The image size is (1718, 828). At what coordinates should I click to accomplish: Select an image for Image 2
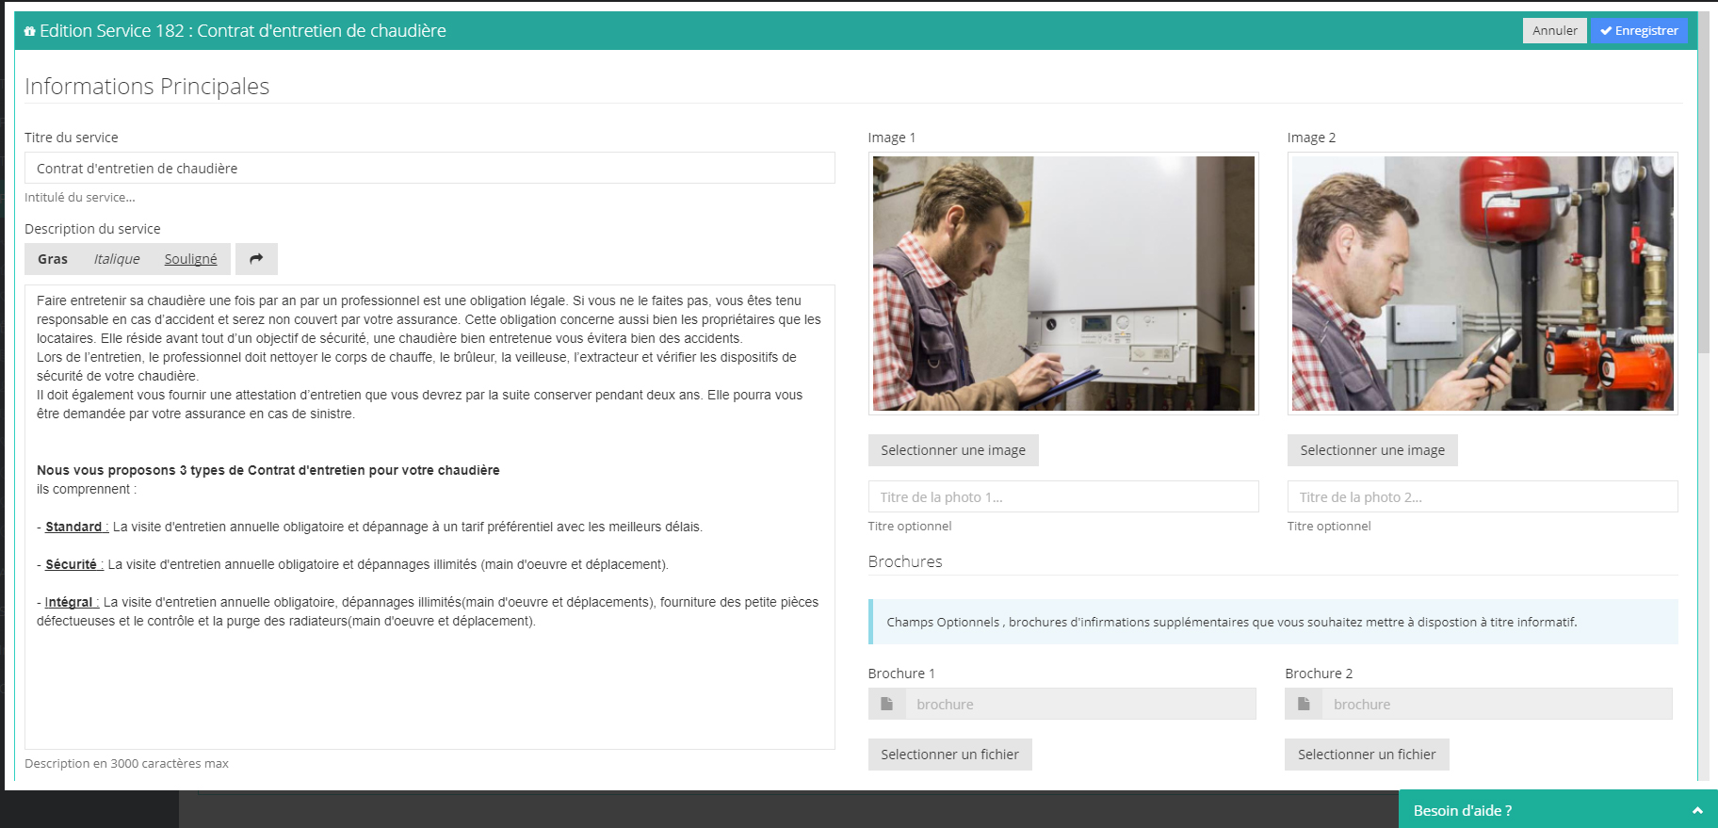tap(1372, 450)
